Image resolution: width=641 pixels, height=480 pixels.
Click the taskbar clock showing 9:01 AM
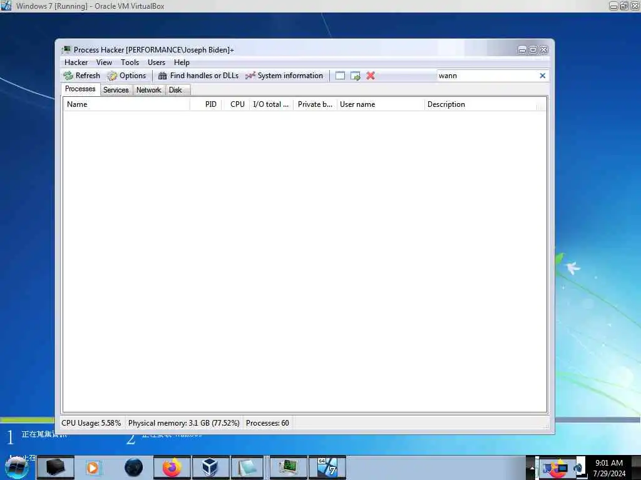(x=609, y=468)
